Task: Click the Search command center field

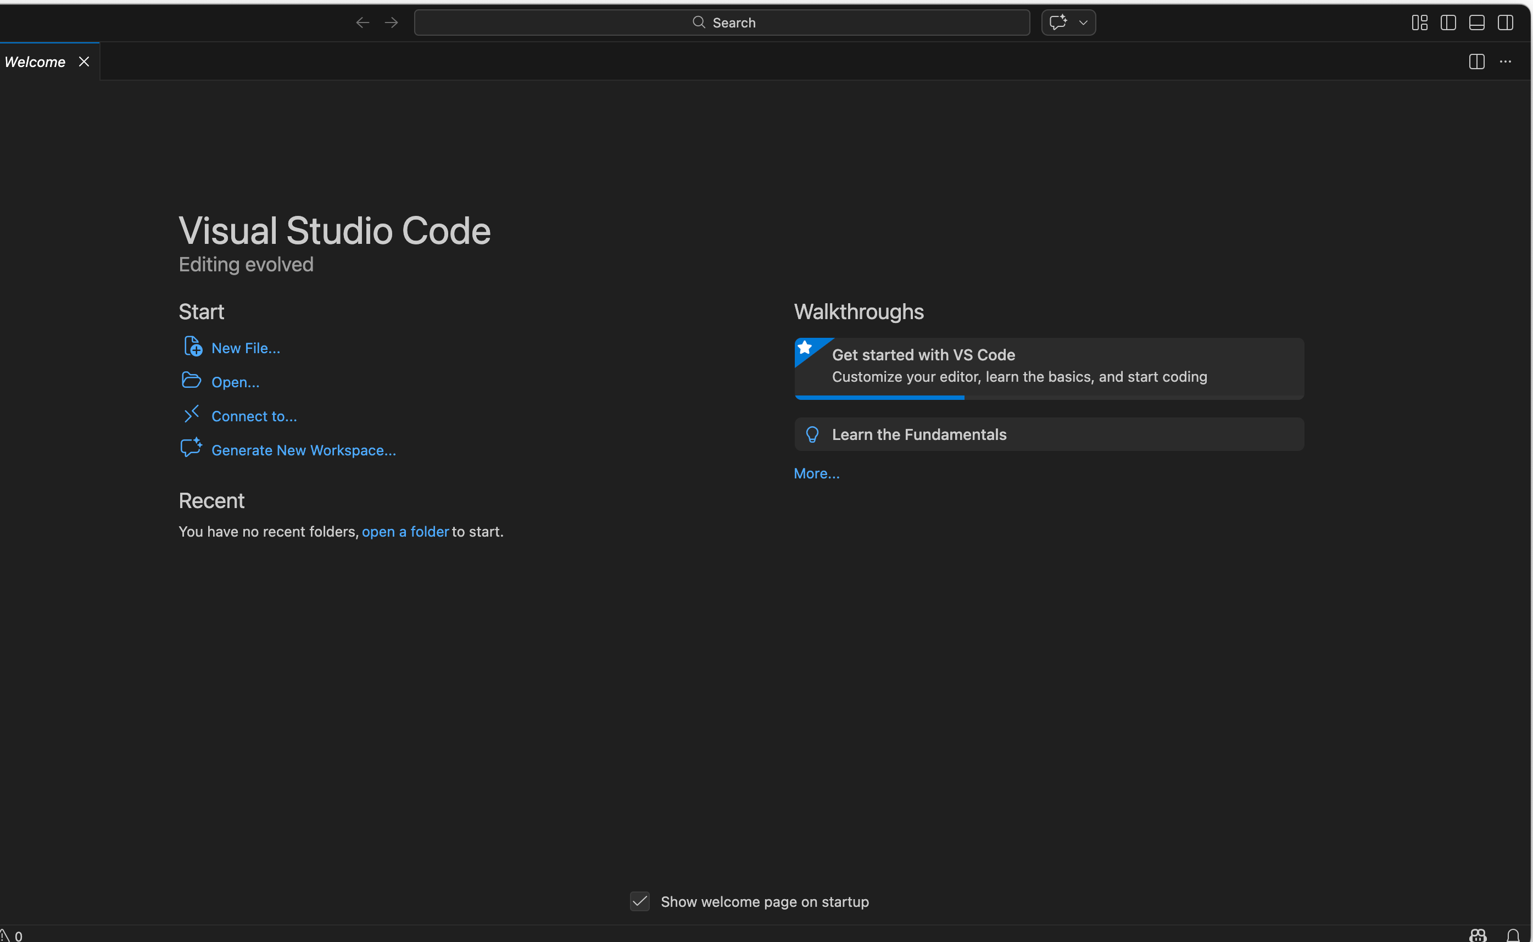Action: 721,23
